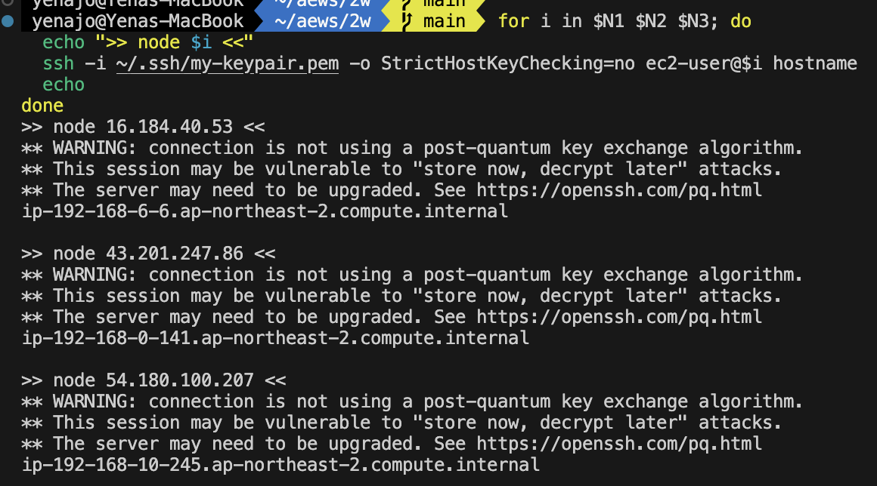Click the blue command status dot
The height and width of the screenshot is (486, 877).
coord(8,21)
